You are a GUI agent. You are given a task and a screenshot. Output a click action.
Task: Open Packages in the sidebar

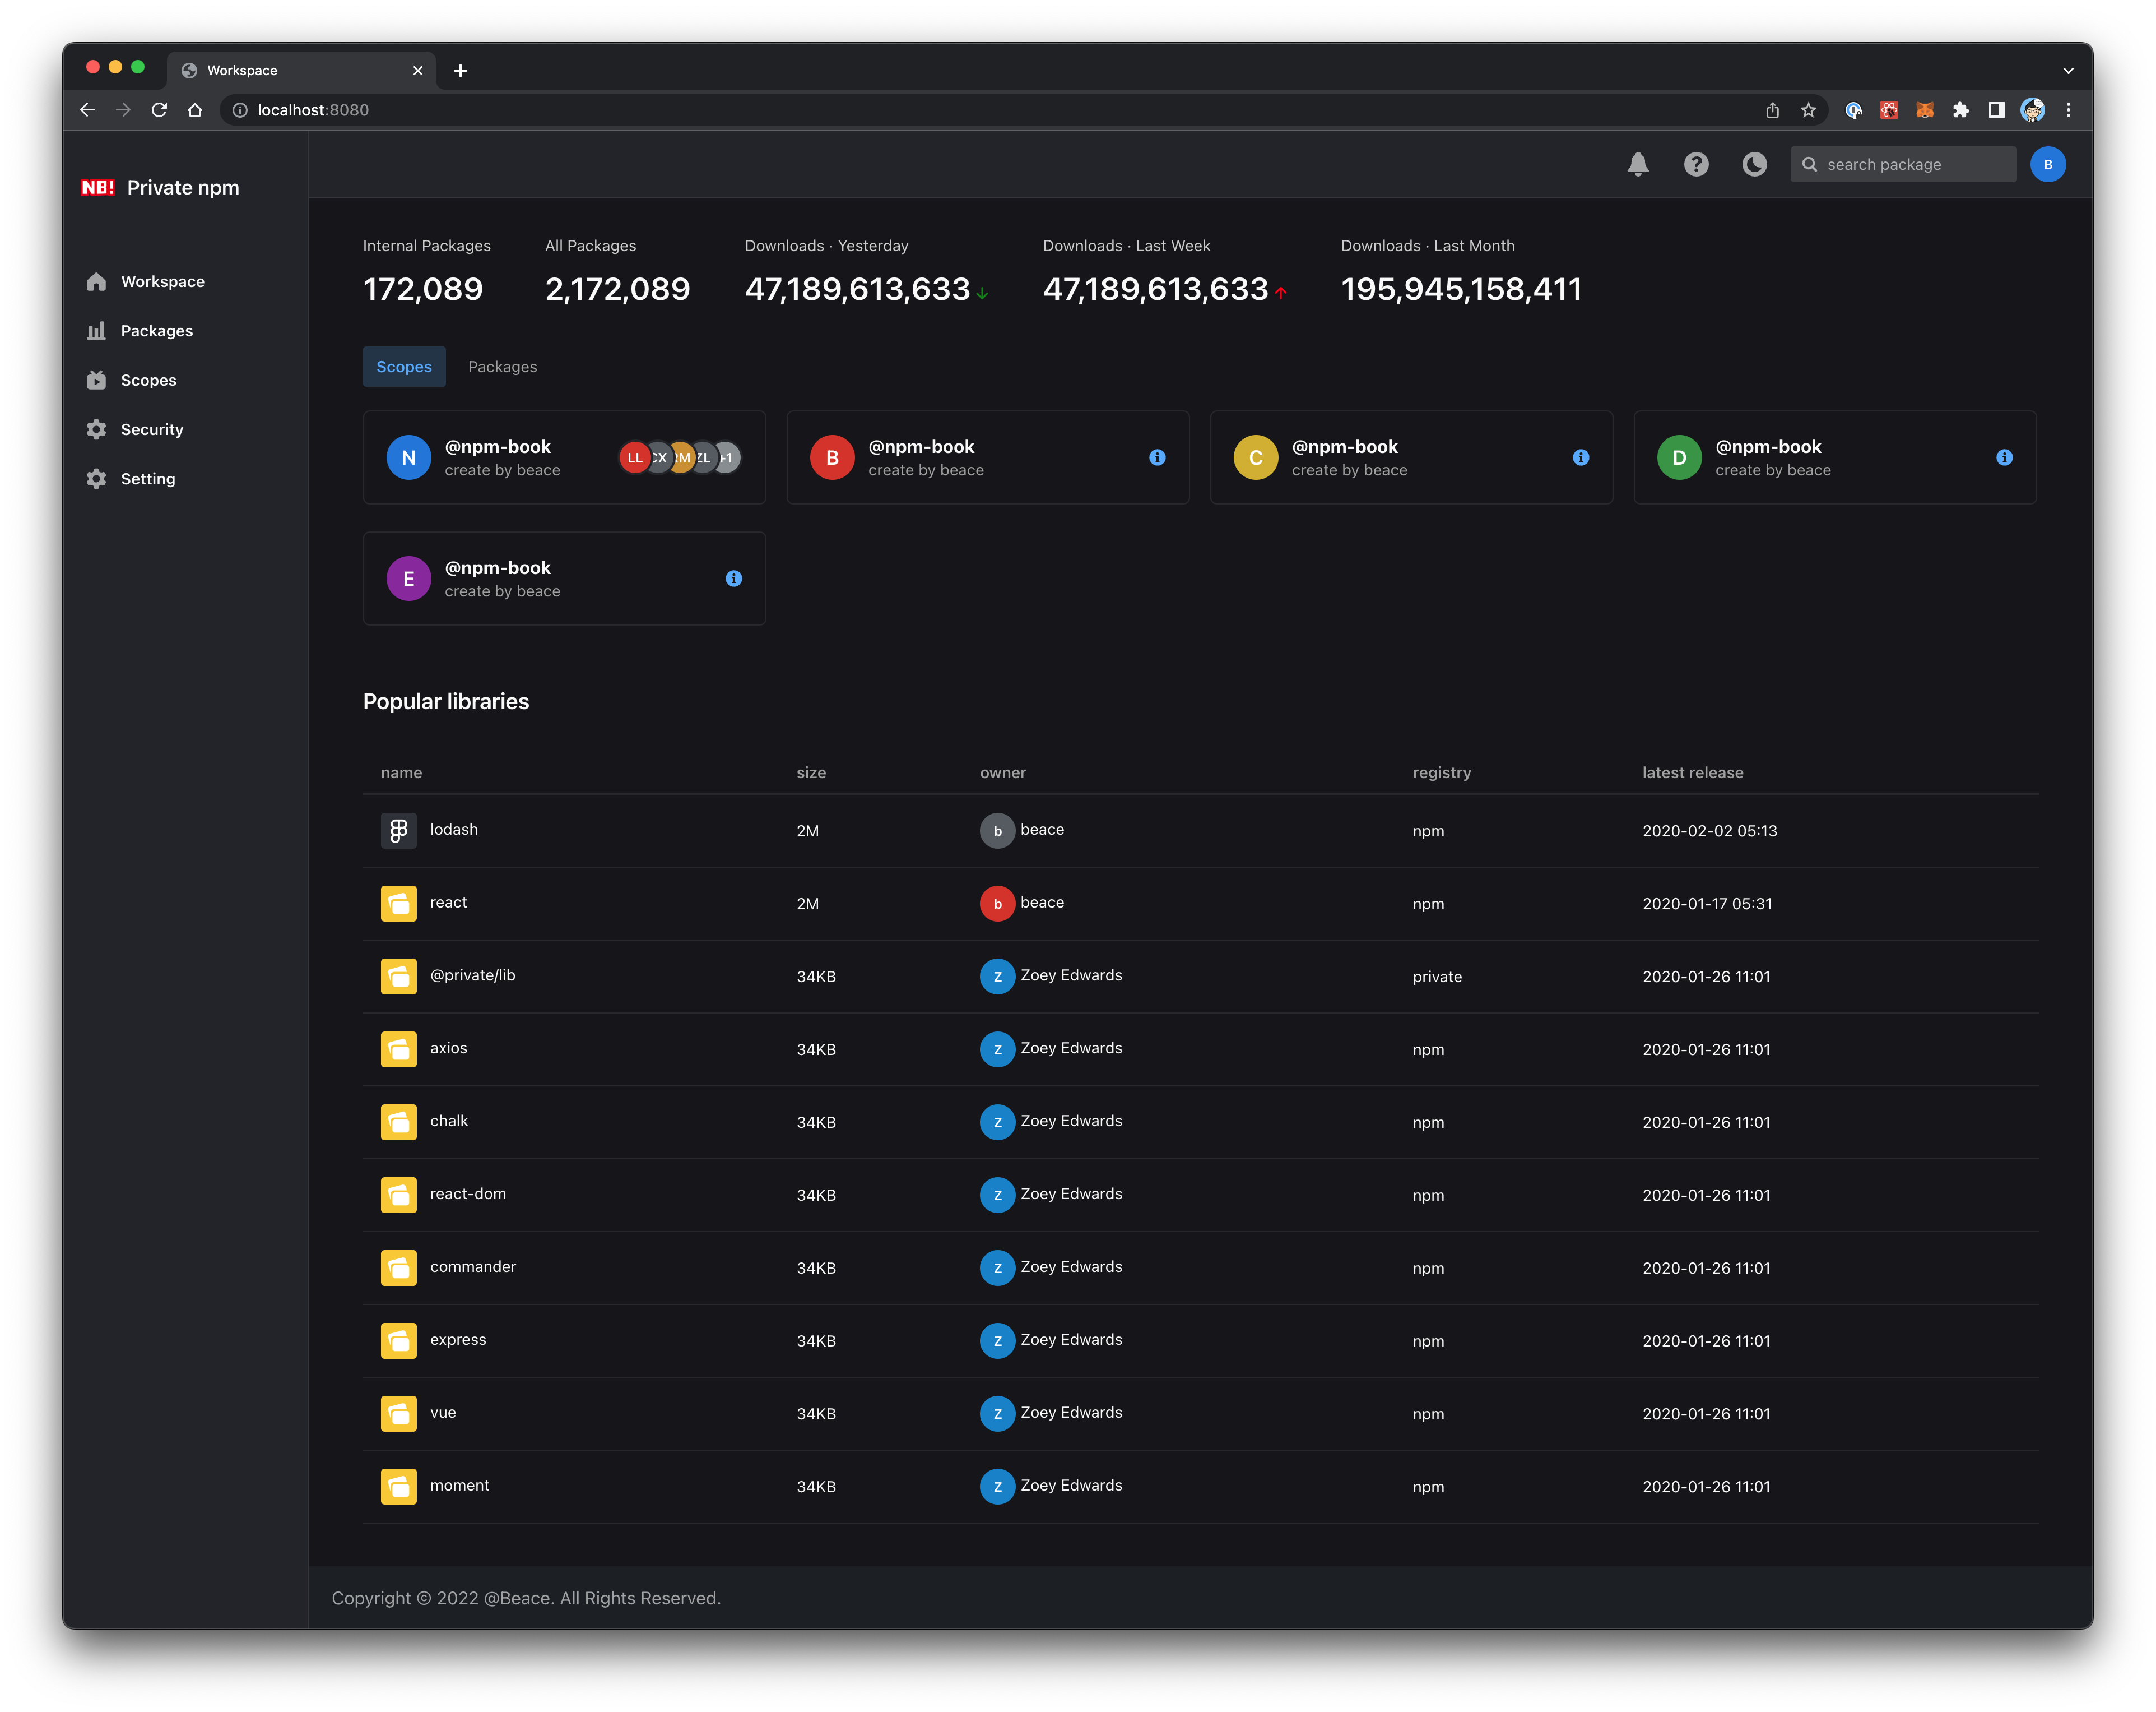click(x=156, y=331)
